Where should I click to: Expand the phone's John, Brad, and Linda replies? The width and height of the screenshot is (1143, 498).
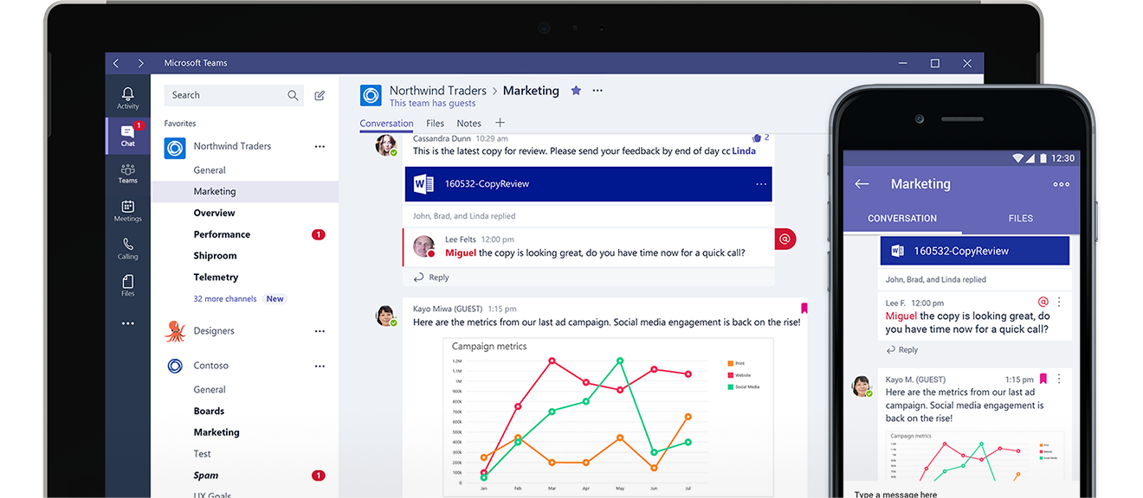pos(936,280)
